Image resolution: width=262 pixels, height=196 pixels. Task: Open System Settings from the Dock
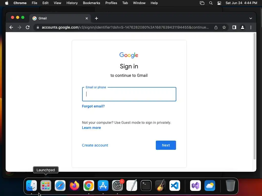click(117, 186)
